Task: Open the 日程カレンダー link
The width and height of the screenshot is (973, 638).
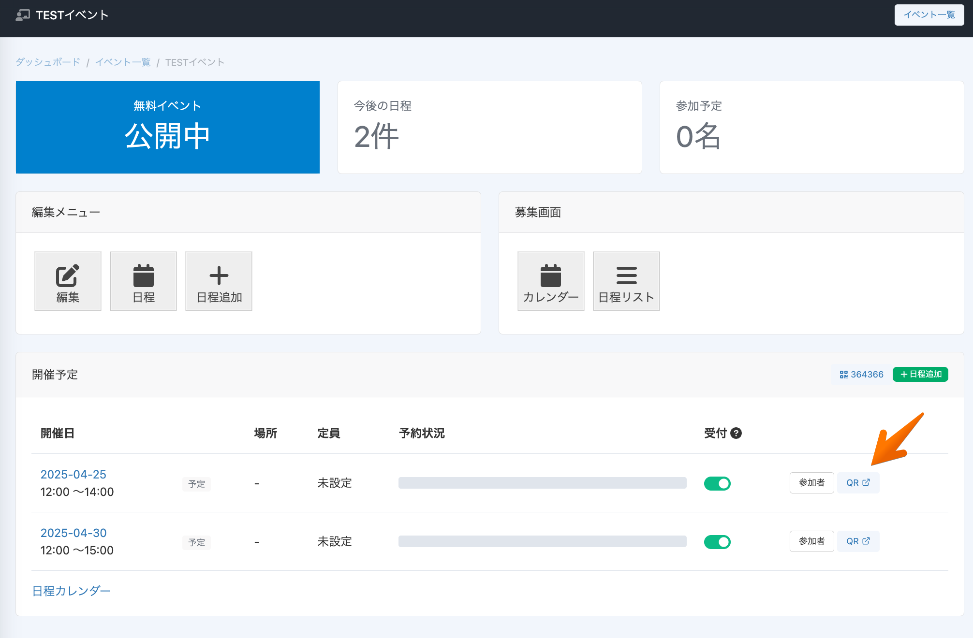Action: coord(72,591)
